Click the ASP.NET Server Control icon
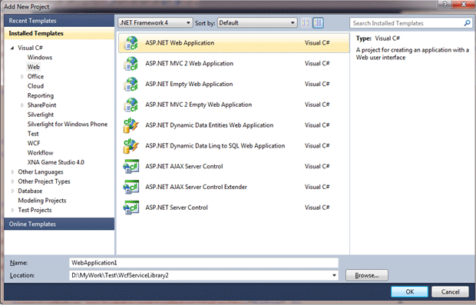The height and width of the screenshot is (306, 476). [131, 208]
